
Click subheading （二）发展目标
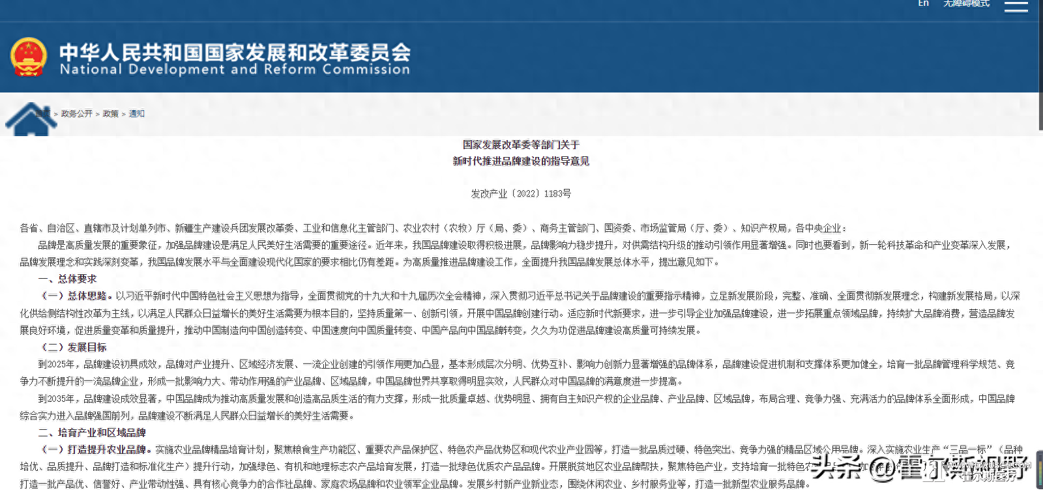pos(74,347)
